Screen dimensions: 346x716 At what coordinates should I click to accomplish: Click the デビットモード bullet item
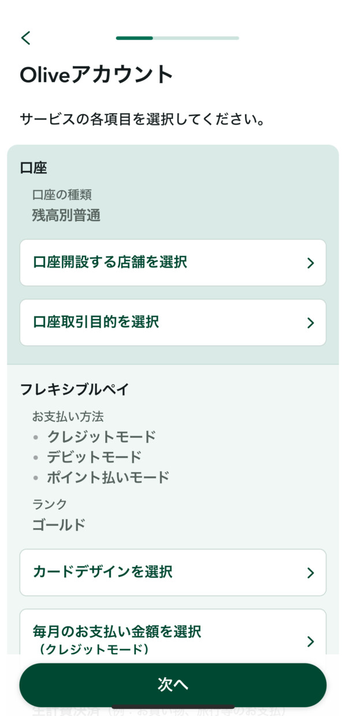95,457
